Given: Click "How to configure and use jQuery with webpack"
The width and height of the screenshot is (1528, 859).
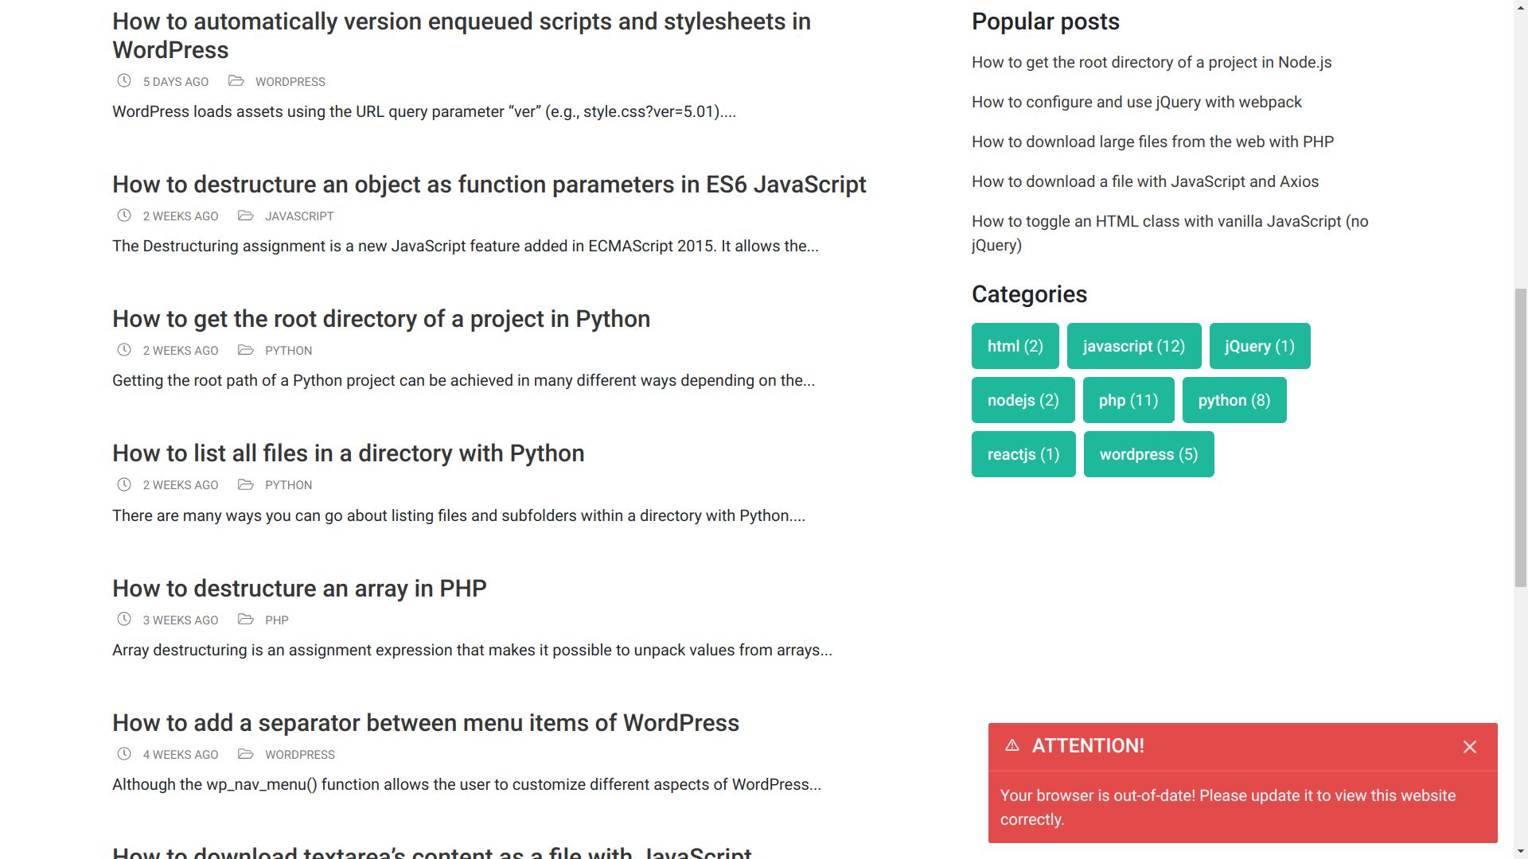Looking at the screenshot, I should [1136, 102].
